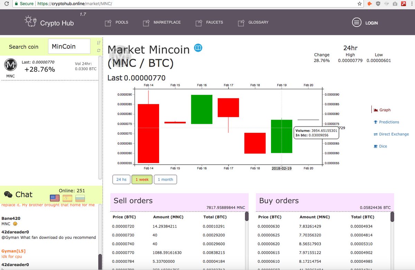Select the 24 hs chart range
Viewport: 415px width, 270px height.
coord(121,179)
